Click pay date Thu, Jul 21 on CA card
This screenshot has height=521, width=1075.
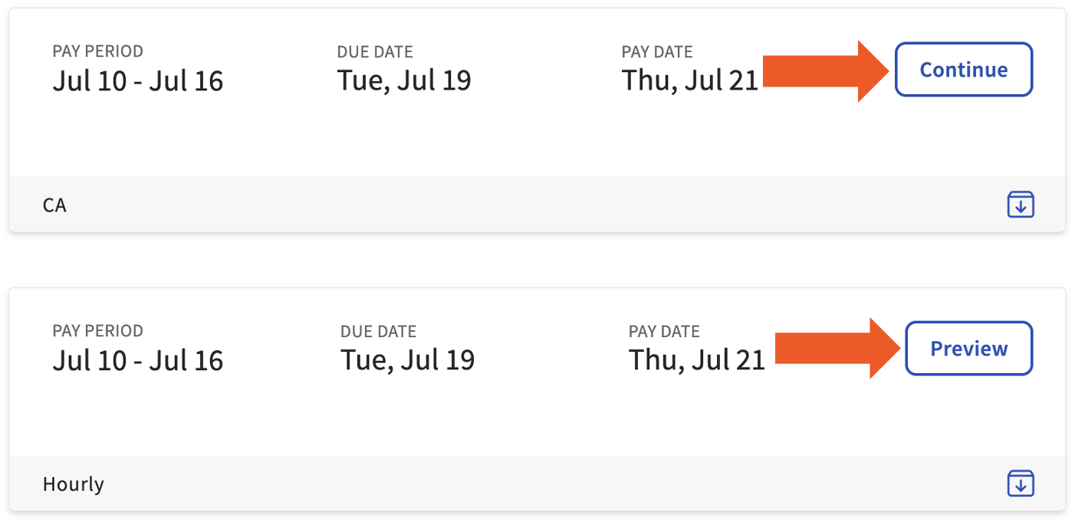[x=689, y=80]
